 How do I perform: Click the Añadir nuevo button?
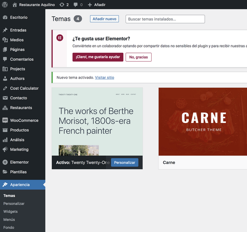104,19
